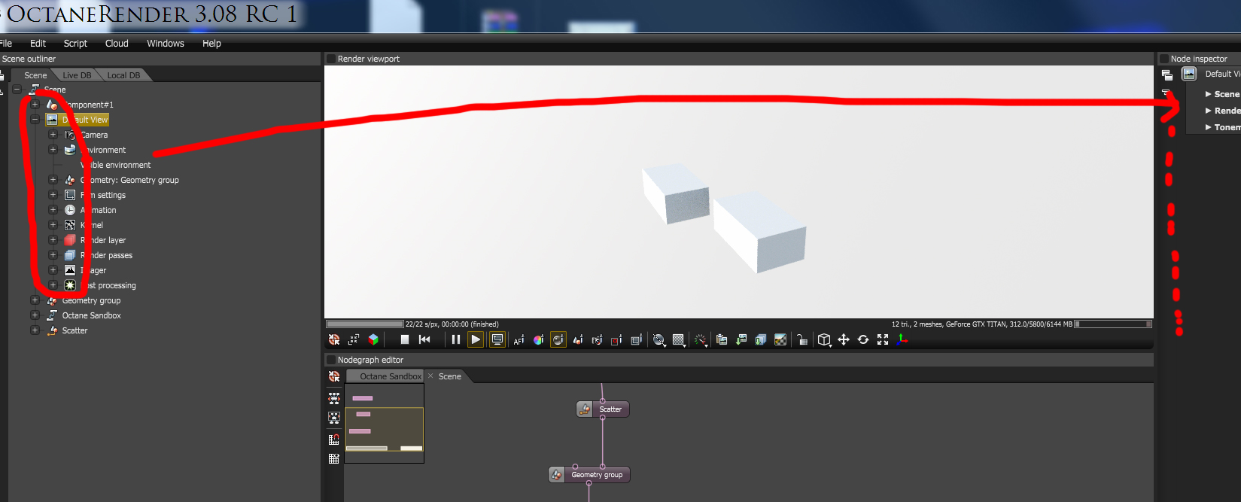Toggle real-time rendering monitor icon
Image resolution: width=1241 pixels, height=502 pixels.
[x=497, y=340]
